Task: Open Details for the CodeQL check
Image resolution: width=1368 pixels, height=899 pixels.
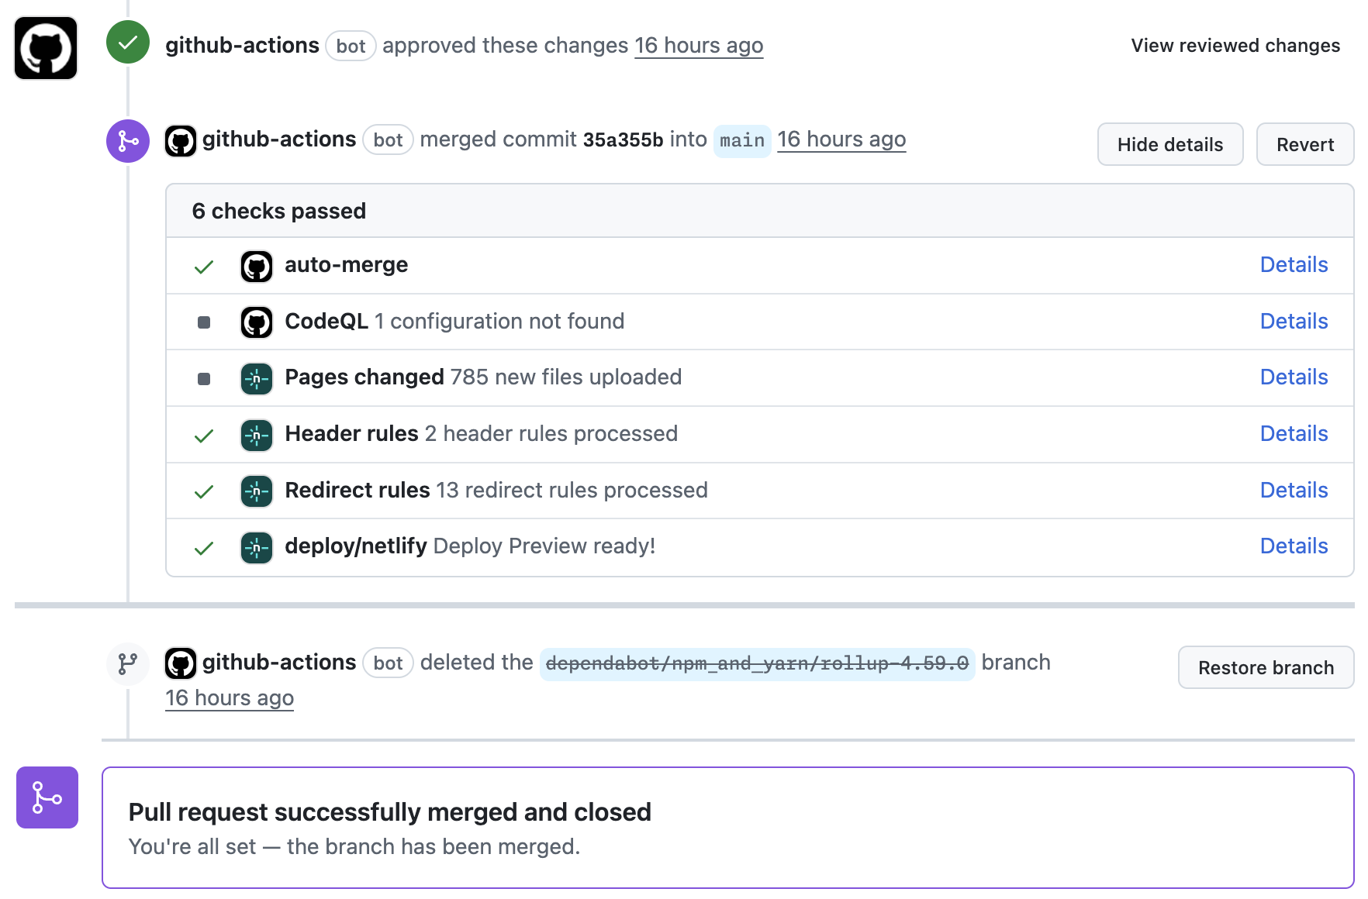Action: [x=1294, y=321]
